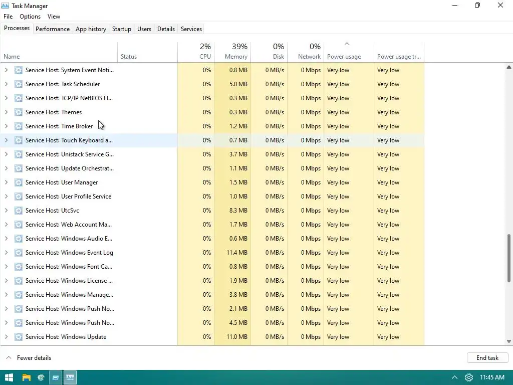Click the scrollbar down arrow
The image size is (513, 385).
(509, 341)
